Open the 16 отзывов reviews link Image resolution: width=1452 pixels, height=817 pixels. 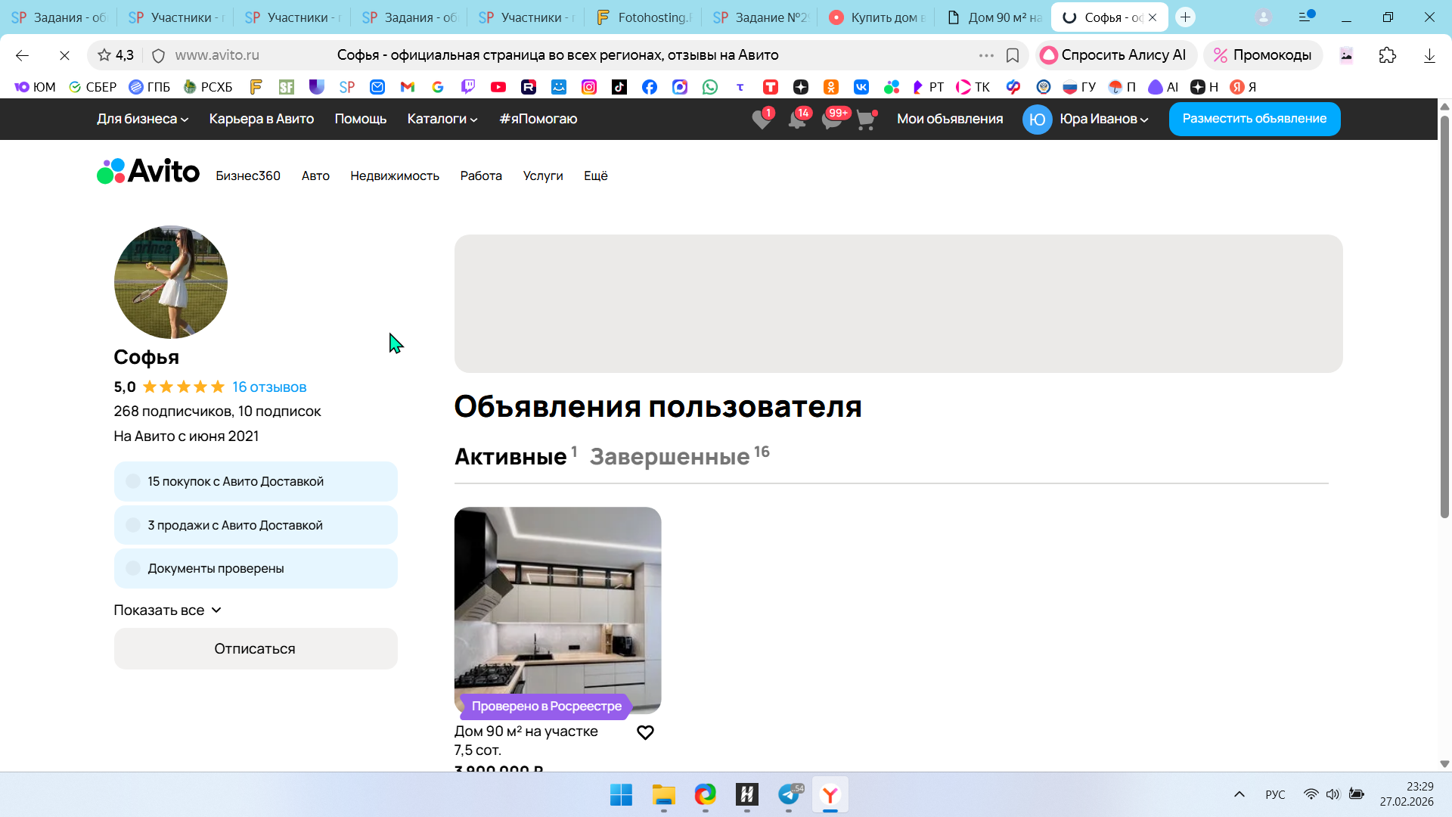point(269,387)
